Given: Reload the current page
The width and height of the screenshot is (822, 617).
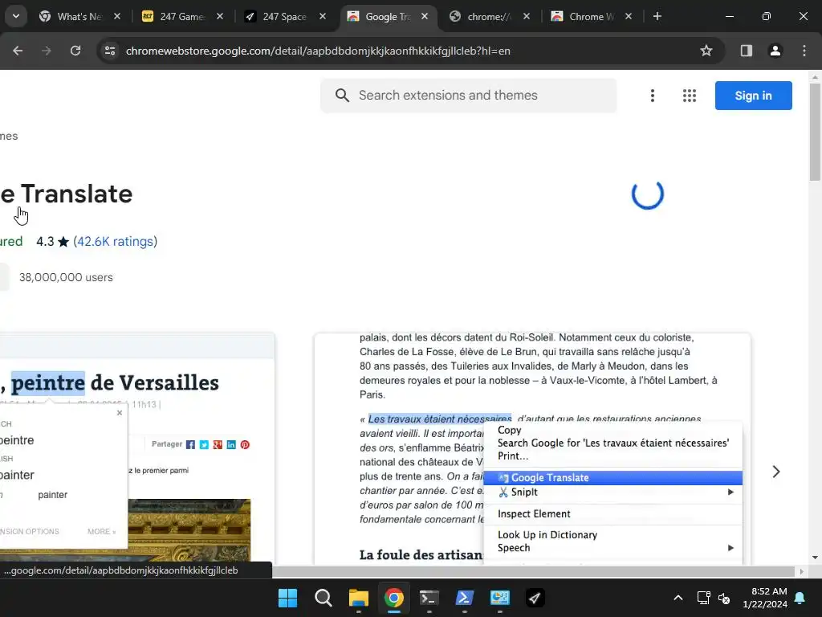Looking at the screenshot, I should point(75,51).
